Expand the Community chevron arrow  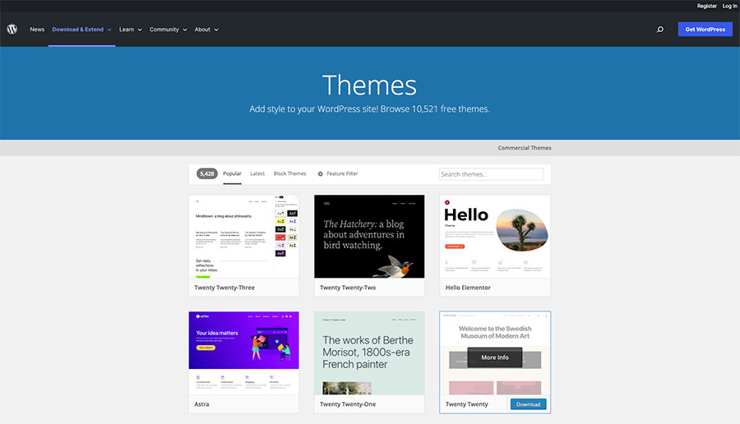pyautogui.click(x=185, y=30)
